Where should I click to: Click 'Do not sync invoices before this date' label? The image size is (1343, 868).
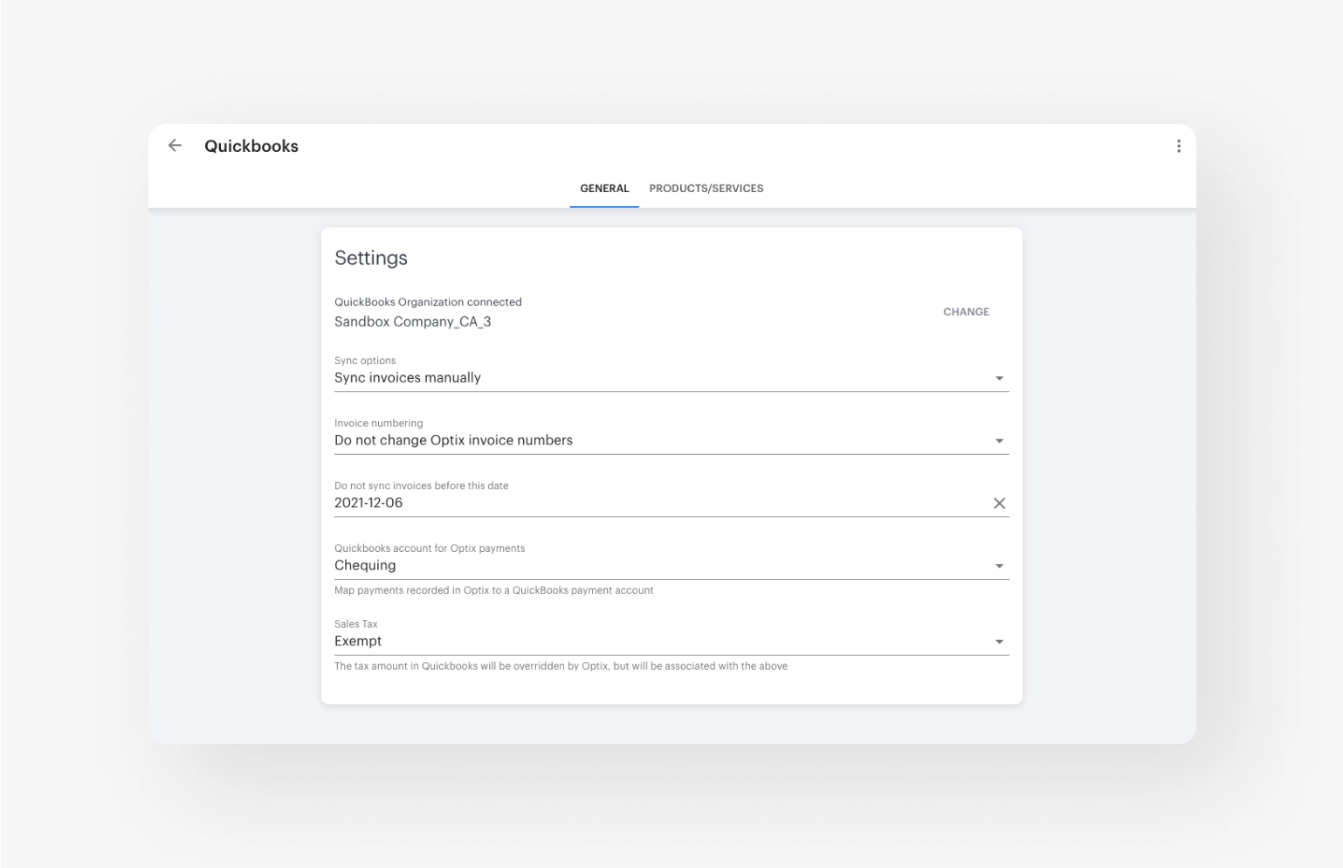click(x=421, y=486)
